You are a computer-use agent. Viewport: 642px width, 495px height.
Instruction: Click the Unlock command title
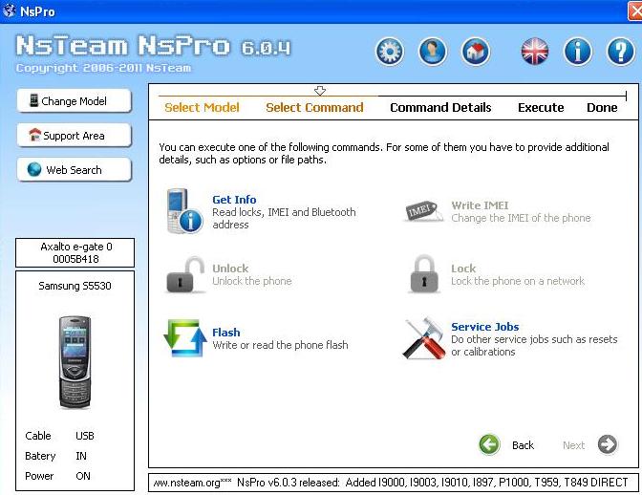click(230, 269)
